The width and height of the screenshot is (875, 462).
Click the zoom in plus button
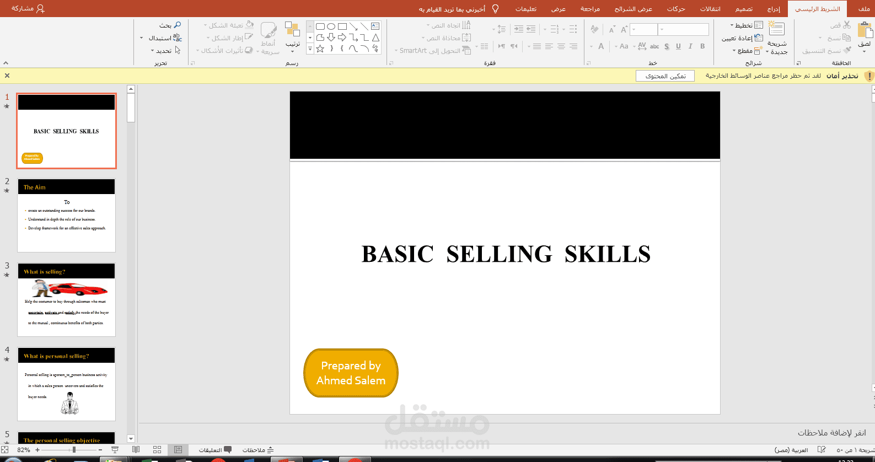(37, 450)
